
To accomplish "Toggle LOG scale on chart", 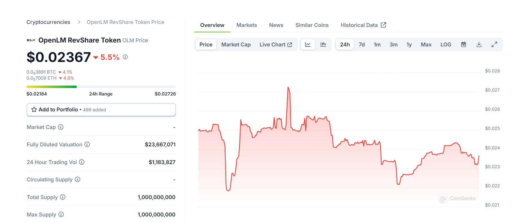I will [446, 45].
